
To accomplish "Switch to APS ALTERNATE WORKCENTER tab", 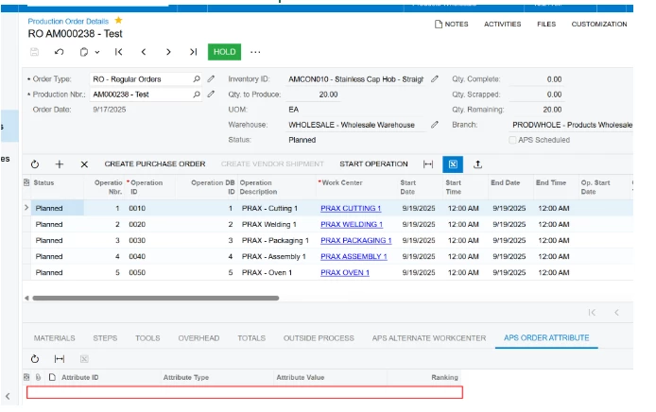I will coord(429,338).
